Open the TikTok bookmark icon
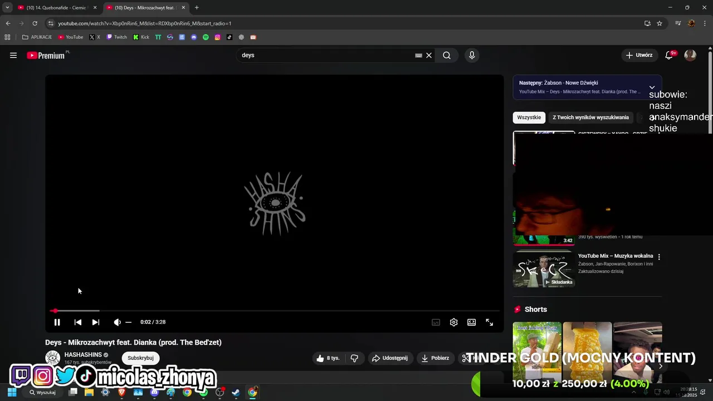Viewport: 713px width, 401px height. [229, 37]
